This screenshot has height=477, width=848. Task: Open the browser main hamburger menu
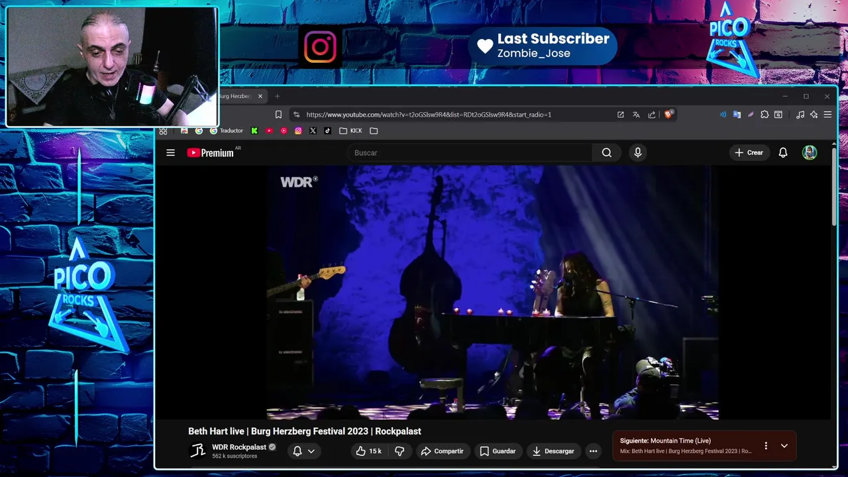pos(827,115)
